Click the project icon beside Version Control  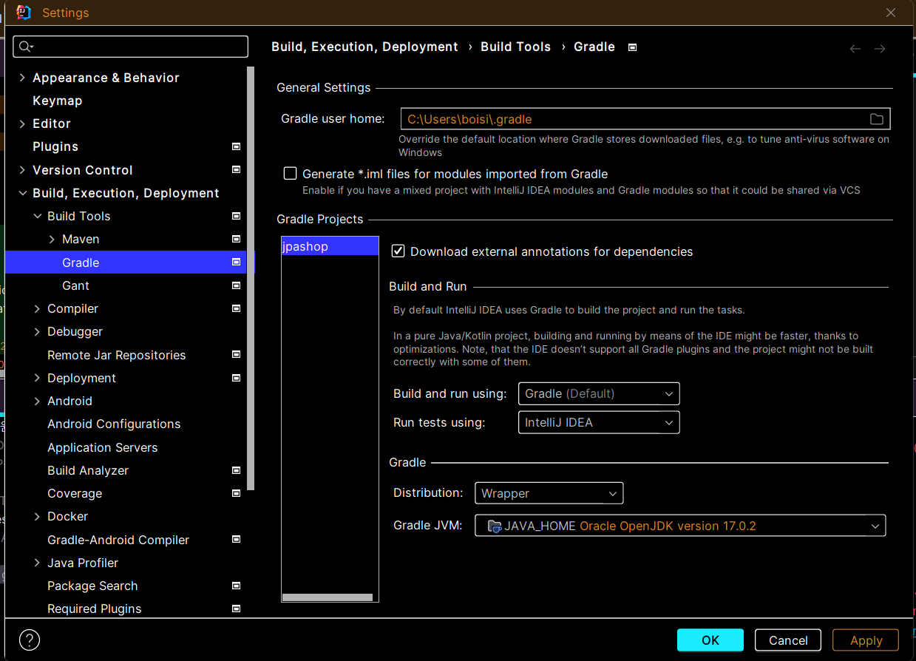[237, 169]
